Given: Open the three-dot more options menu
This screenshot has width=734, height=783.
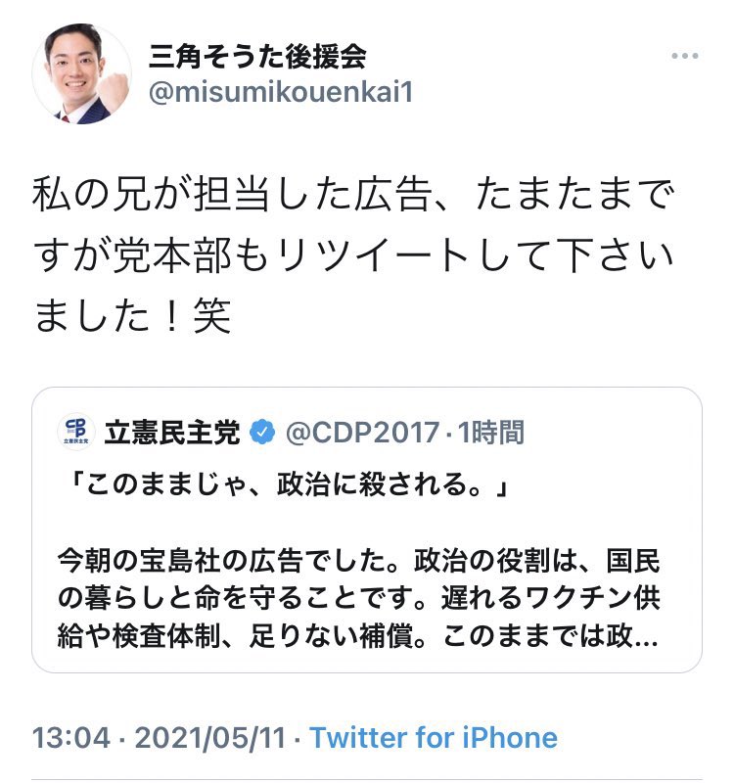Looking at the screenshot, I should point(684,56).
